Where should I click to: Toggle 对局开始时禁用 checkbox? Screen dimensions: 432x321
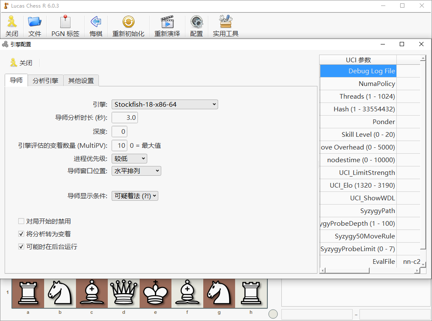(x=21, y=221)
